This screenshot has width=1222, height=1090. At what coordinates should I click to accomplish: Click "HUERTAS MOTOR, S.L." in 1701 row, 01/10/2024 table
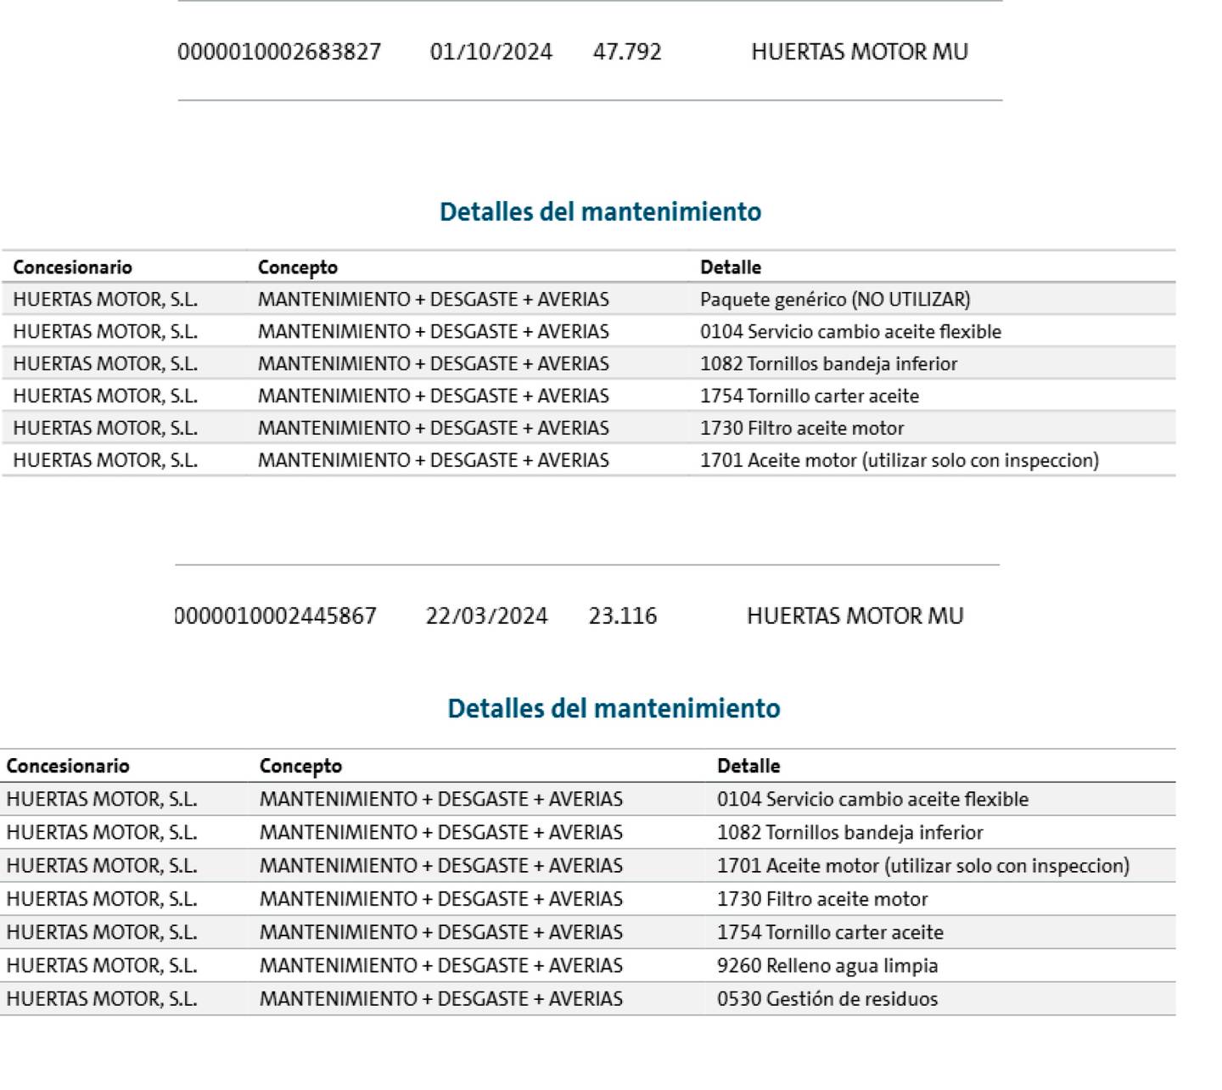click(105, 461)
